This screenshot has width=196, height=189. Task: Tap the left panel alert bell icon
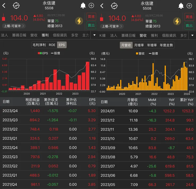pyautogui.click(x=83, y=6)
